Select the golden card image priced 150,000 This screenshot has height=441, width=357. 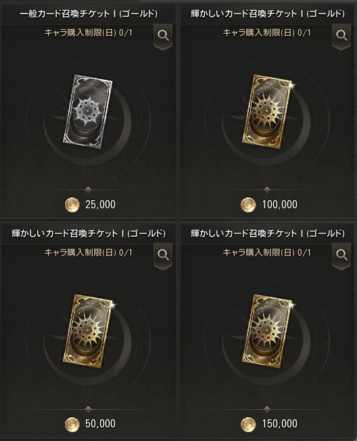tap(268, 331)
